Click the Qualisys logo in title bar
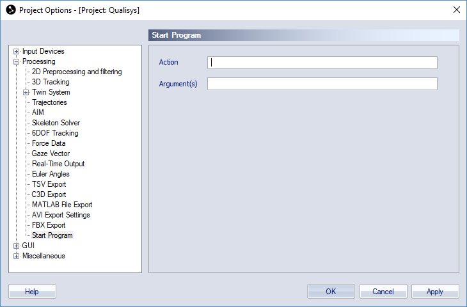467x307 pixels. 11,10
